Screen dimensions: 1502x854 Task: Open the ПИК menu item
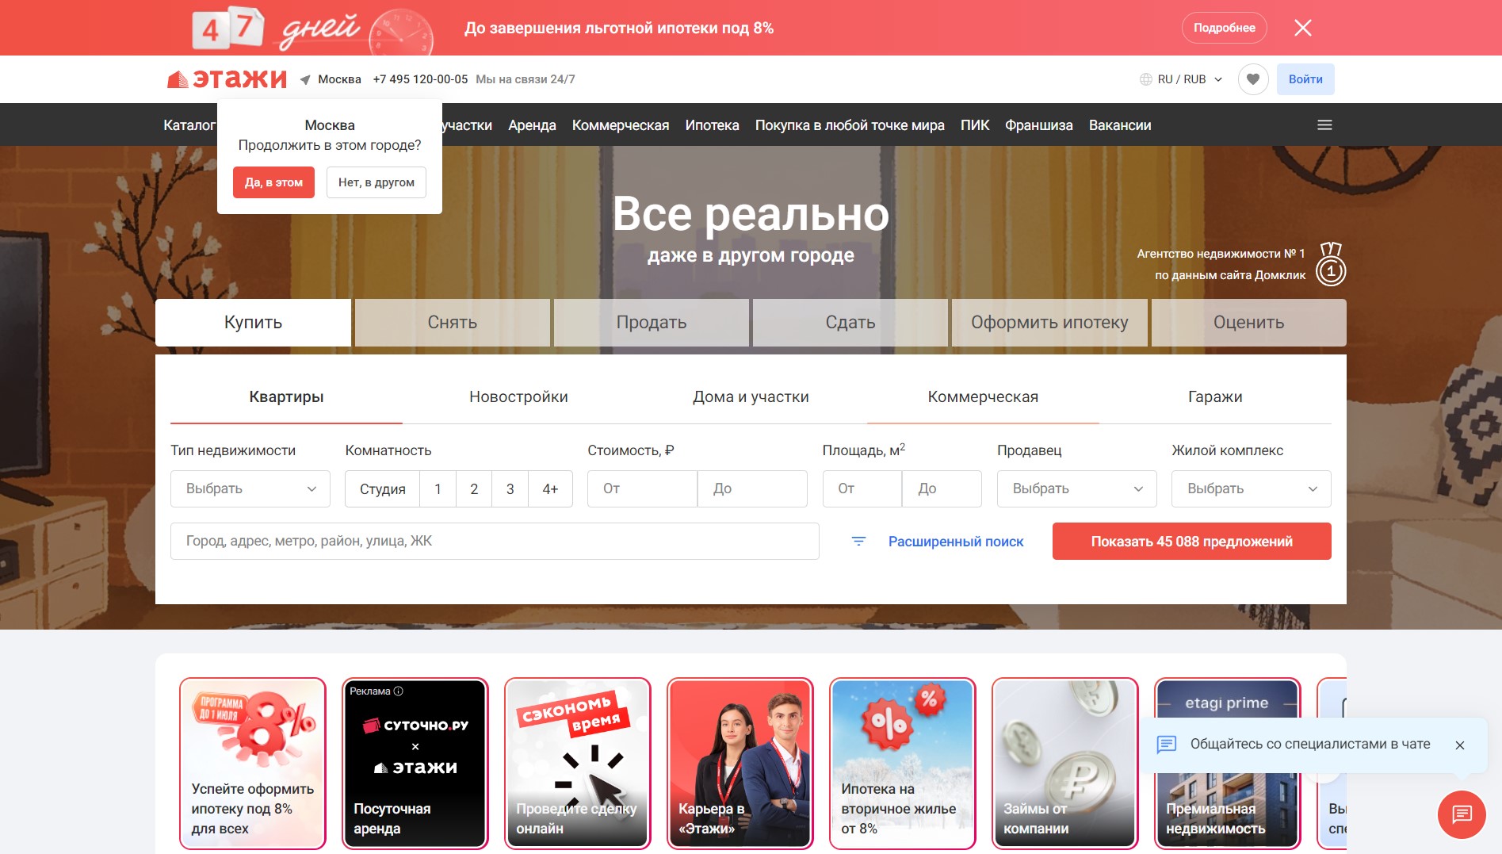pyautogui.click(x=975, y=124)
